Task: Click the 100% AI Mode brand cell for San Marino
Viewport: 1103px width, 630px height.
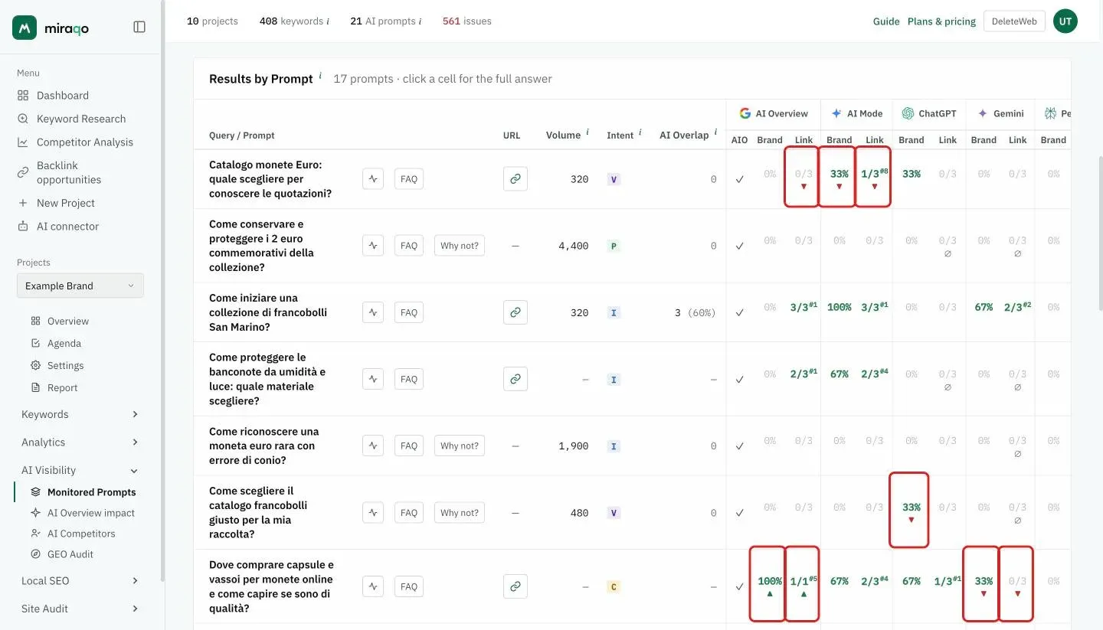Action: click(x=839, y=307)
